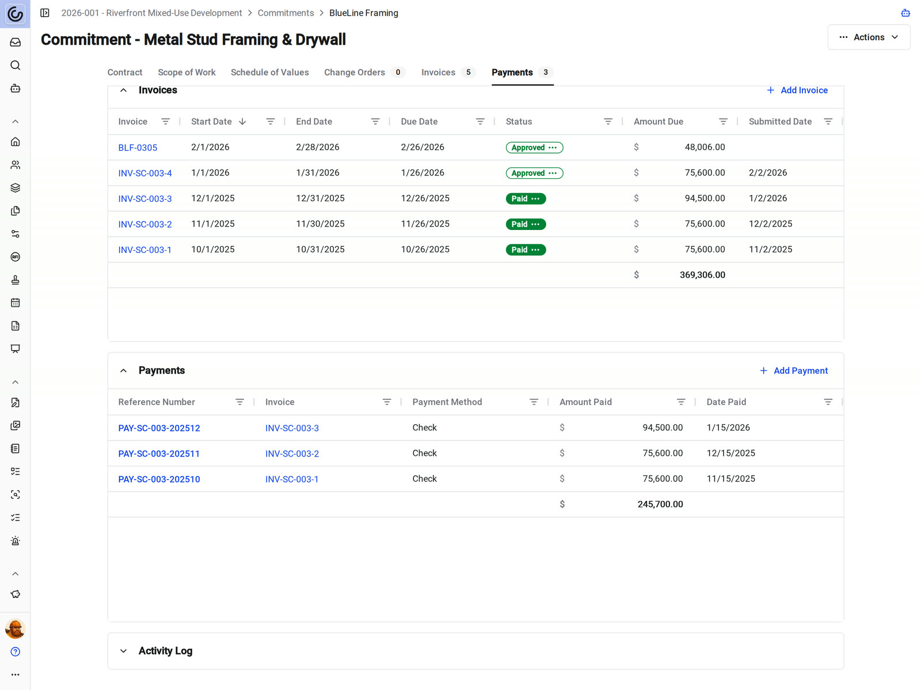
Task: Open the help question mark icon
Action: click(16, 652)
